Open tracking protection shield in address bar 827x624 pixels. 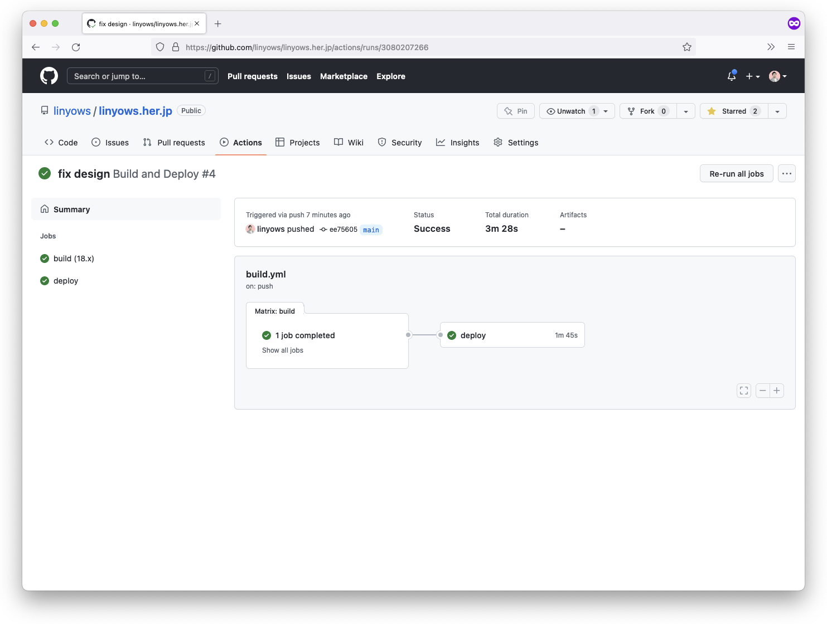point(160,47)
